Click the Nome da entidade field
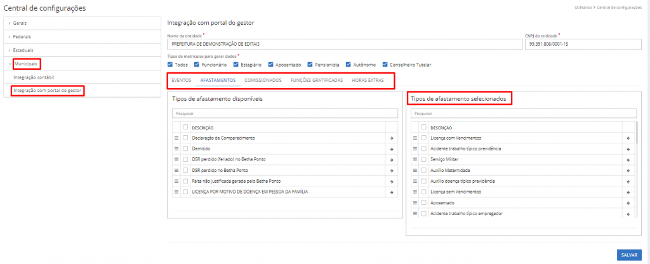 coord(343,44)
